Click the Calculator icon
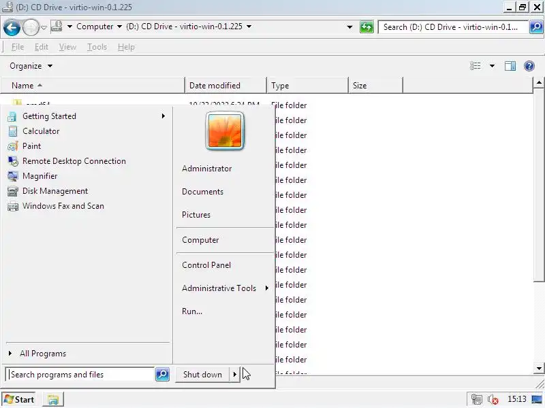The image size is (545, 408). (x=12, y=131)
